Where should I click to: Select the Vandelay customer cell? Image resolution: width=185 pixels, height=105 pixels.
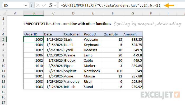click(73, 81)
